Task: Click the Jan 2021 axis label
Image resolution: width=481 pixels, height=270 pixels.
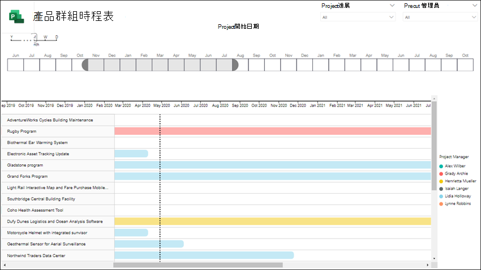Action: [317, 105]
